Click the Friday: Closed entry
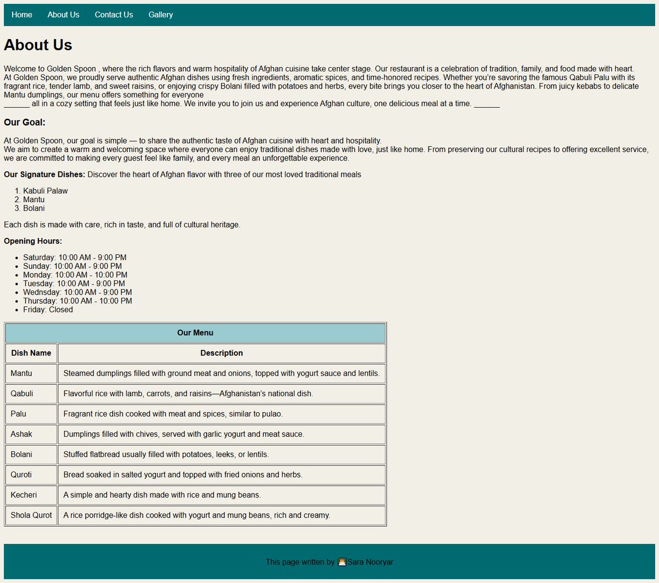The width and height of the screenshot is (659, 583). point(48,310)
